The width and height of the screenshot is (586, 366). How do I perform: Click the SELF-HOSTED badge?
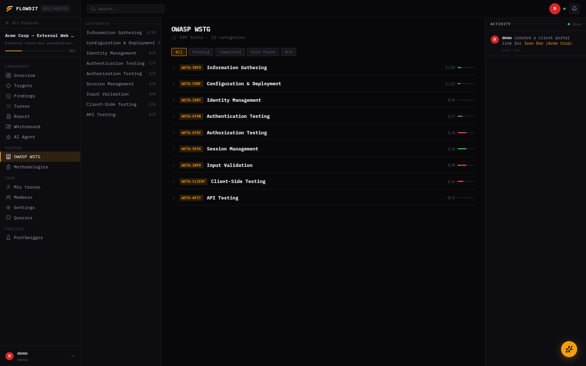coord(55,9)
